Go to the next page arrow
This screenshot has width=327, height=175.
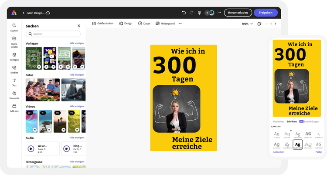(275, 24)
